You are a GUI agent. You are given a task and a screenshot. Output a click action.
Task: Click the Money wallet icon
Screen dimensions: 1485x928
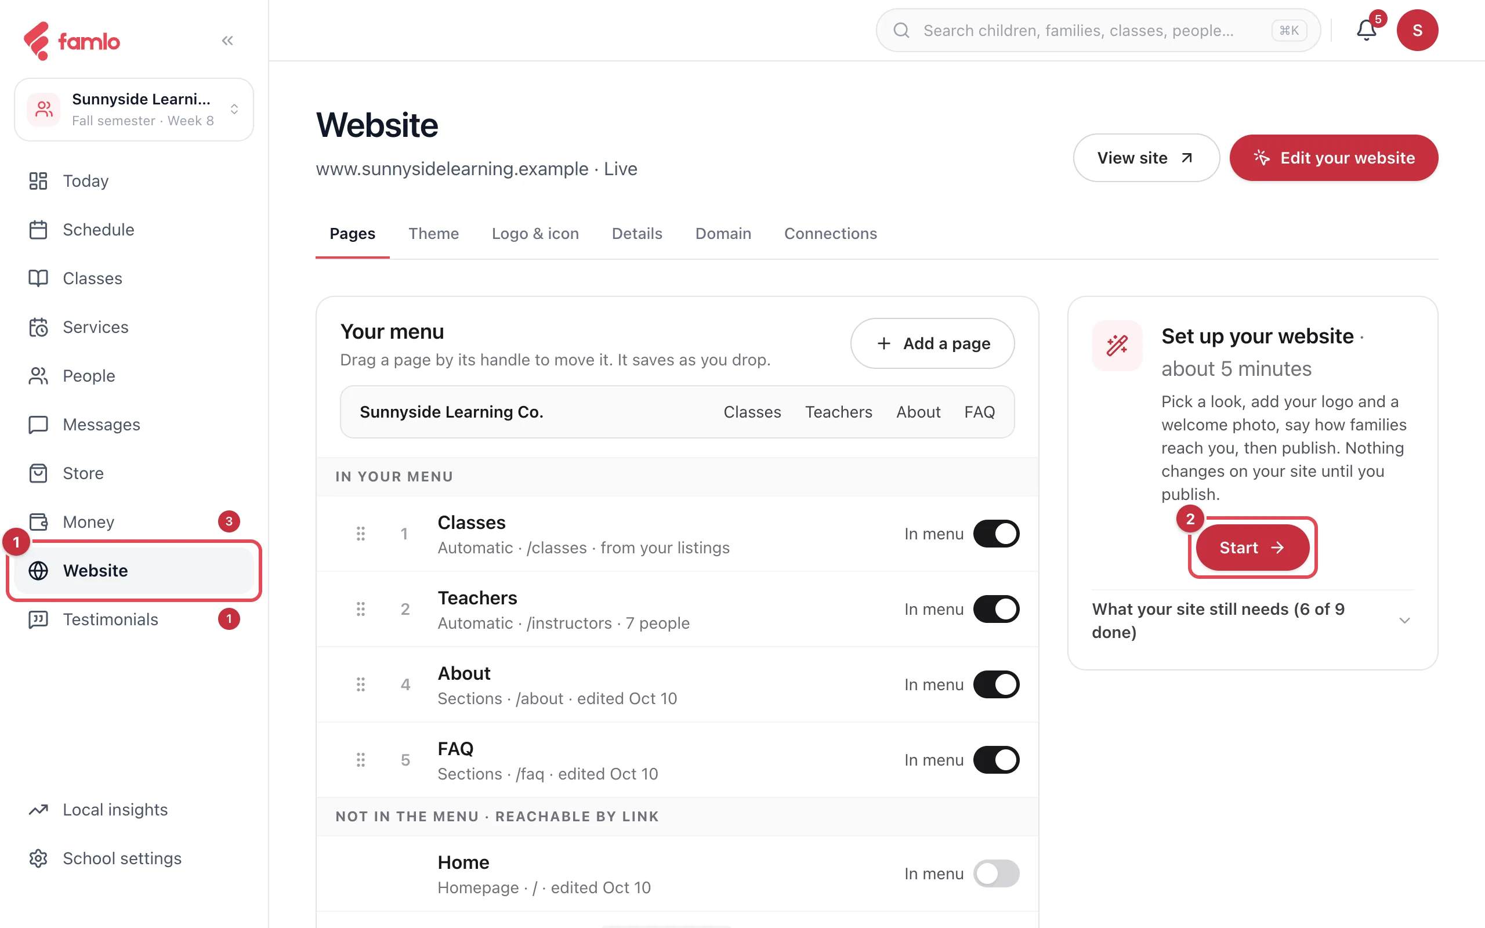[x=38, y=521]
